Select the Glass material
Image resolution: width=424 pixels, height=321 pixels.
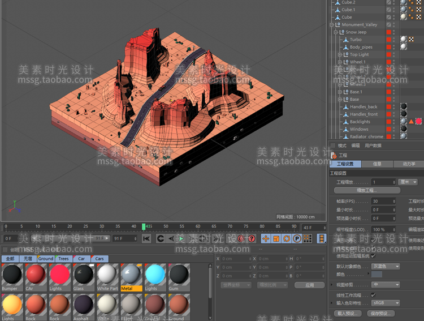[x=84, y=277]
